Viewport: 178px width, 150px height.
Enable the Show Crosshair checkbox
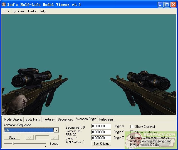(x=132, y=127)
